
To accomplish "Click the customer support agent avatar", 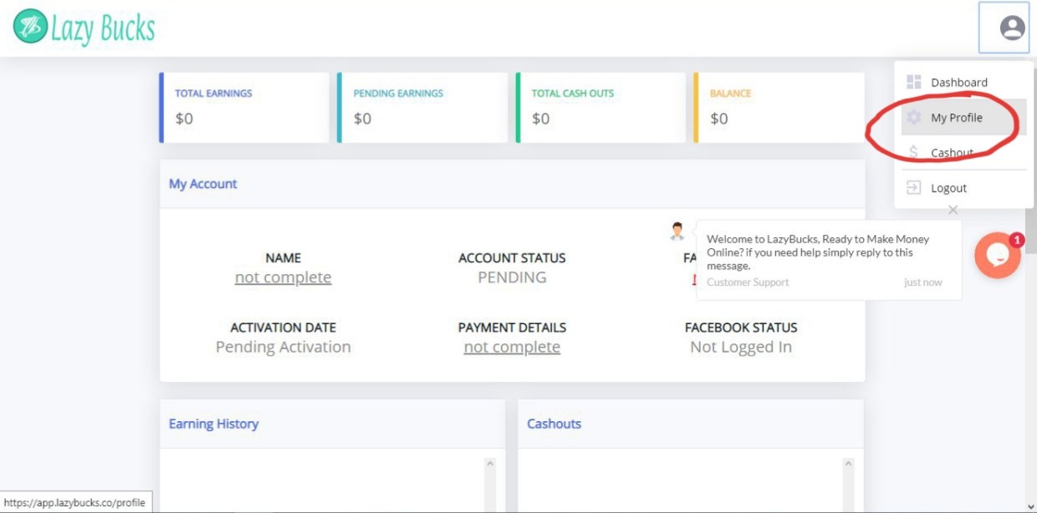I will pos(677,231).
